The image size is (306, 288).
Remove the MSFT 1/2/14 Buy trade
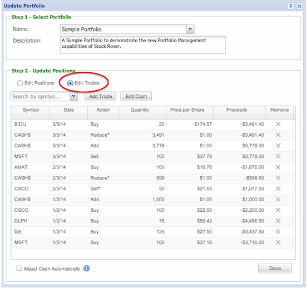click(278, 242)
